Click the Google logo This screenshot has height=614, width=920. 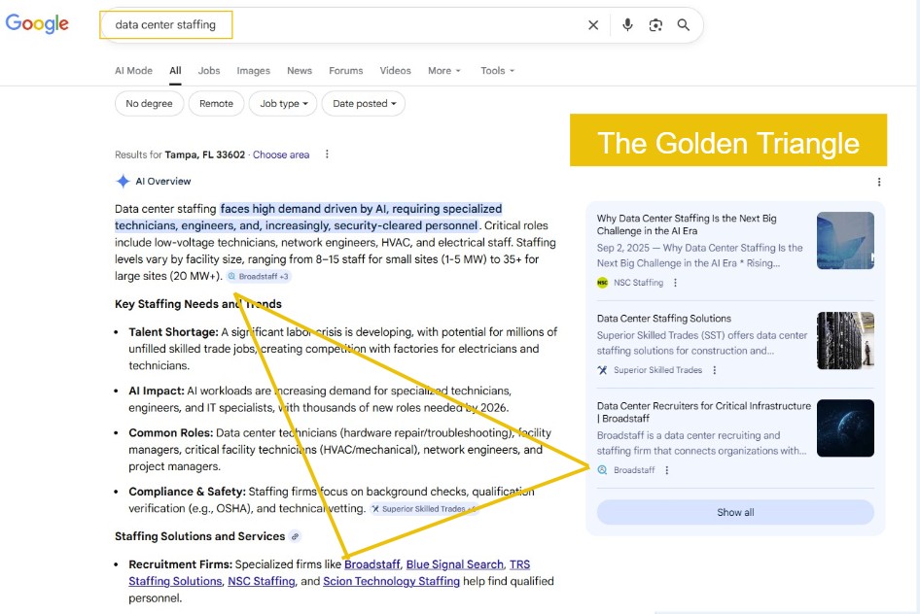[37, 24]
